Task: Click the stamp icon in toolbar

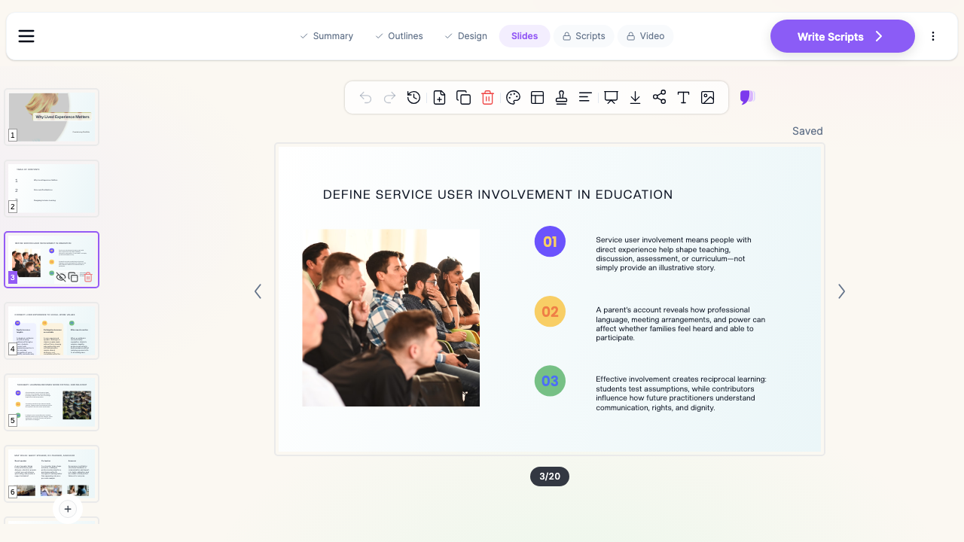Action: pyautogui.click(x=561, y=97)
